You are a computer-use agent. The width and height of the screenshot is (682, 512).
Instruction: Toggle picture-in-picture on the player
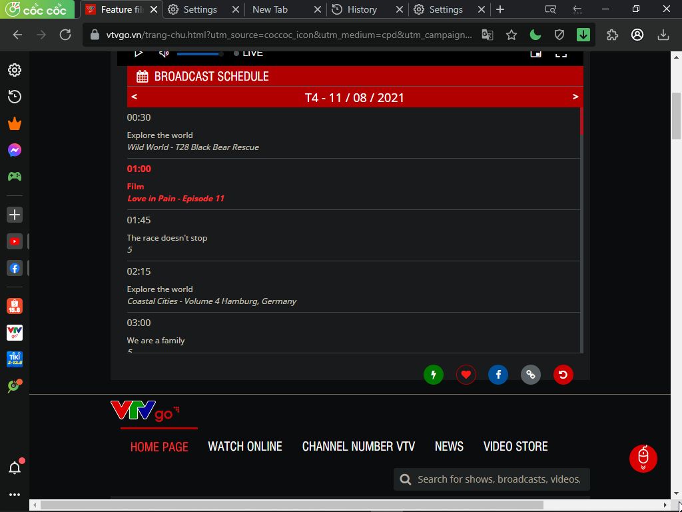point(535,53)
